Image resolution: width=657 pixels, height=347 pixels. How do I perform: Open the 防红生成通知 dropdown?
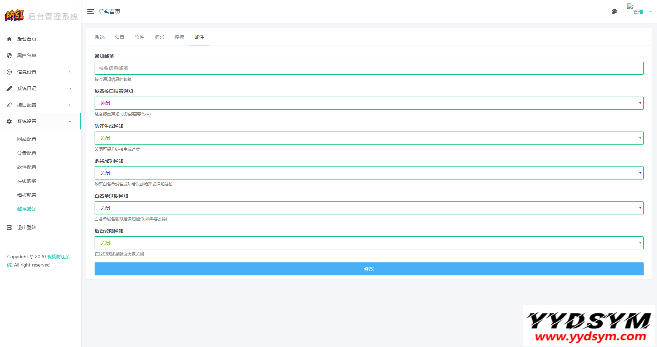[x=369, y=138]
